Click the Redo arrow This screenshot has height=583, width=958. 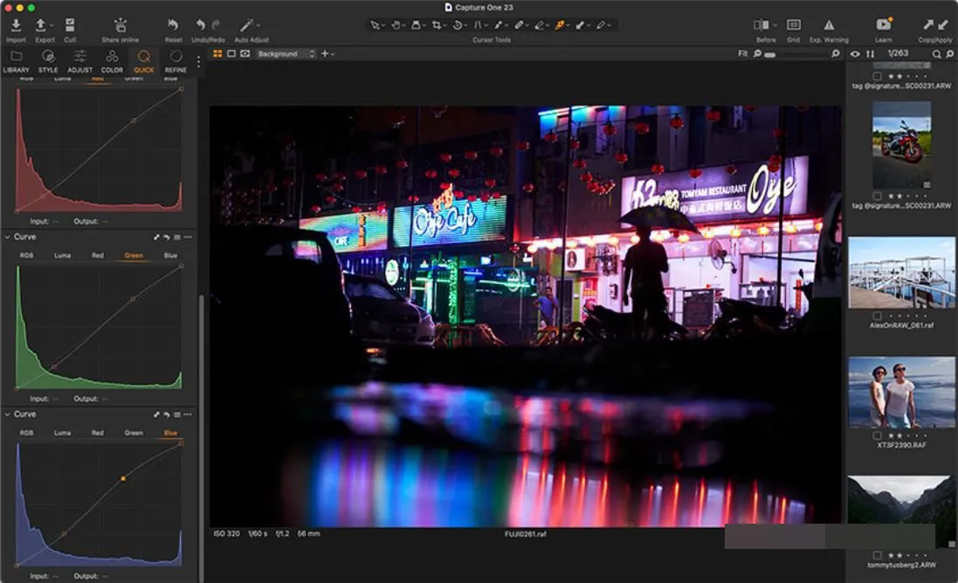click(x=217, y=24)
